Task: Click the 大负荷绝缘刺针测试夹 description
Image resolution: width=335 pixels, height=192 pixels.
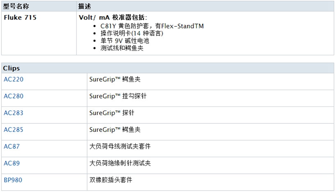Action: tap(120, 163)
